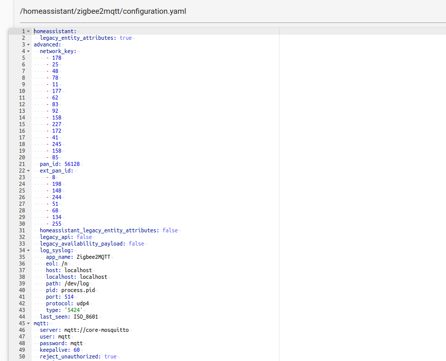Click the 'user: mqtt' line
This screenshot has height=361, width=446.
point(55,337)
